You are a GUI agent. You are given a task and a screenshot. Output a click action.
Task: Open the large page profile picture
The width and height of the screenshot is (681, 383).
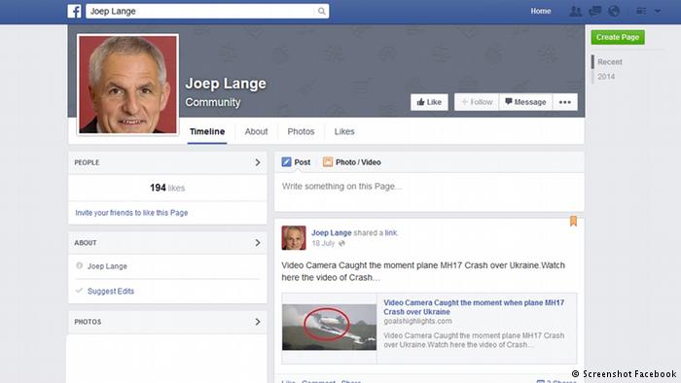coord(127,85)
